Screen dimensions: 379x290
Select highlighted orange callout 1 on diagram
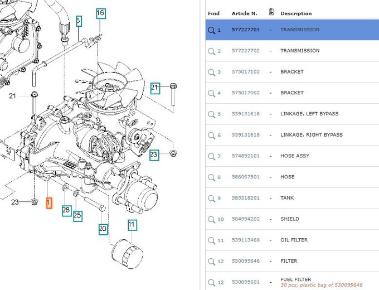pos(49,202)
